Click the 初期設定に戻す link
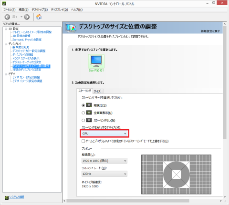Screen dimensions: 229x205 pyautogui.click(x=210, y=31)
